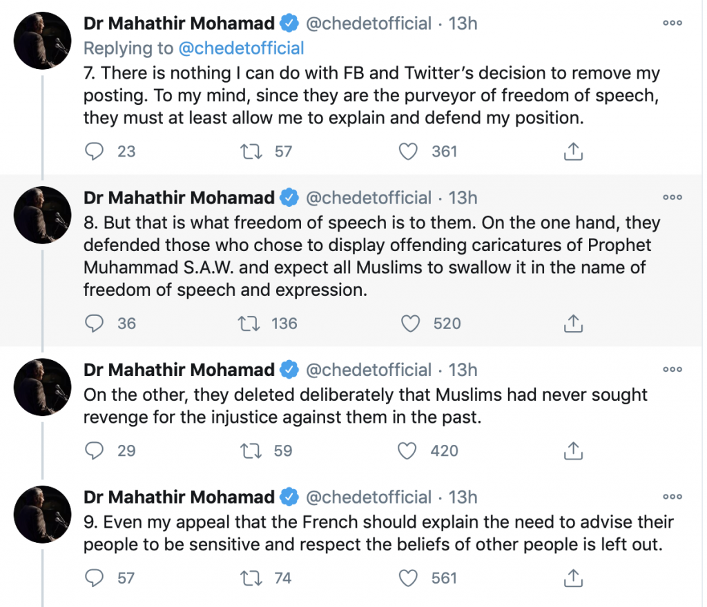Click Dr Mahathir Mohamad's name on tweet 8
The height and width of the screenshot is (607, 707).
178,198
